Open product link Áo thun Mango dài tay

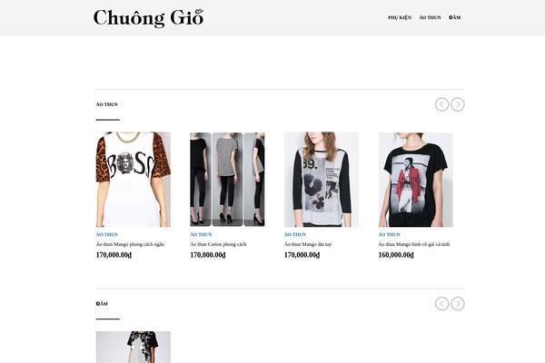click(308, 244)
